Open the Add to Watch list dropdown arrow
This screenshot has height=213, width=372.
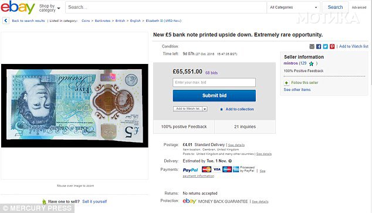(x=205, y=109)
